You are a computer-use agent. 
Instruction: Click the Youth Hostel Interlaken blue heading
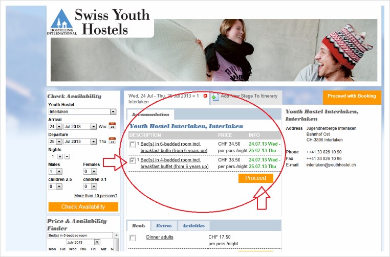(186, 126)
